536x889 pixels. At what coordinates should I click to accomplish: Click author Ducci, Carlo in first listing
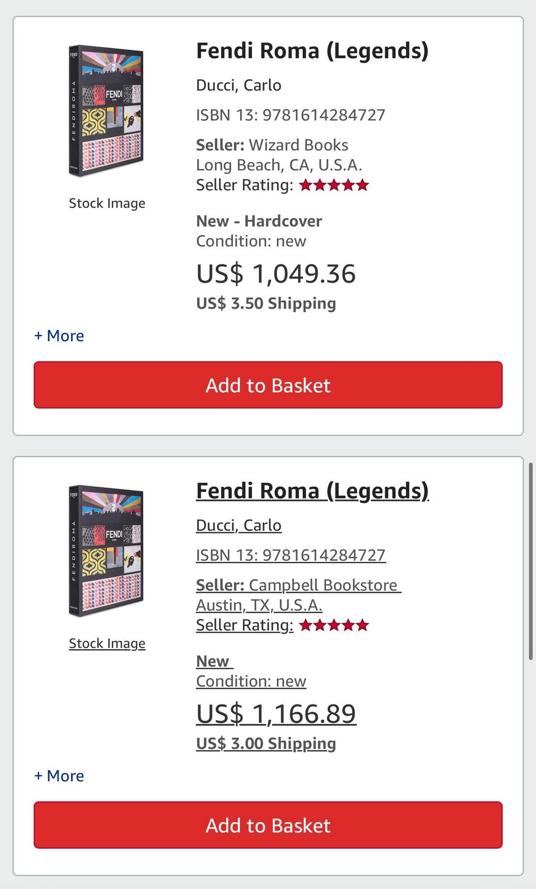238,85
